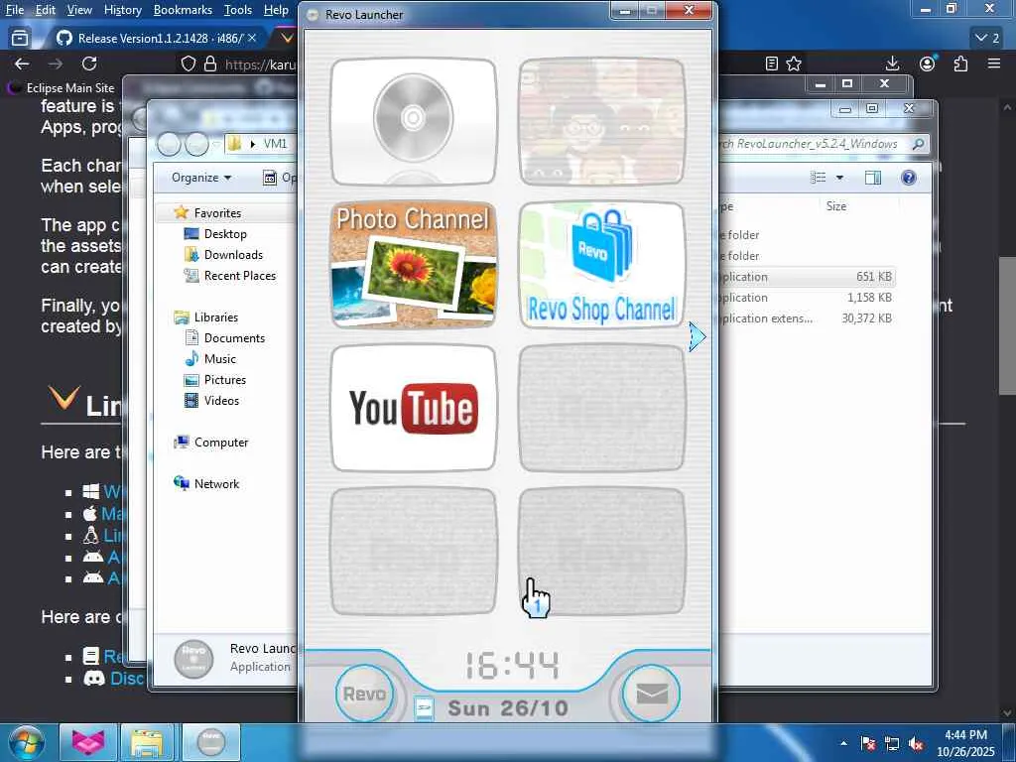Viewport: 1016px width, 762px height.
Task: Sort Explorer files by the Size column
Action: (x=835, y=206)
